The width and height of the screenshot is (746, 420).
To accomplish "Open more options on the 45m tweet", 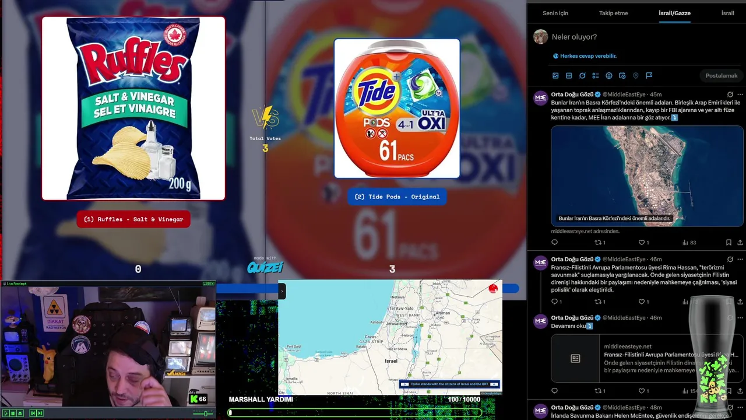I will (x=740, y=94).
